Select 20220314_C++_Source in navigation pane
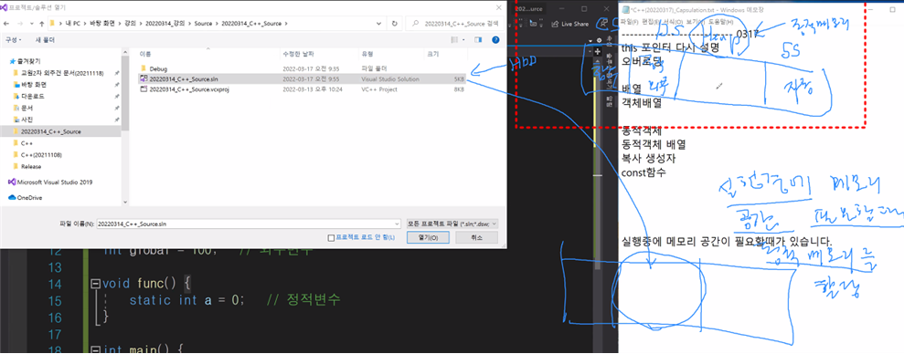The width and height of the screenshot is (904, 354). (x=60, y=131)
